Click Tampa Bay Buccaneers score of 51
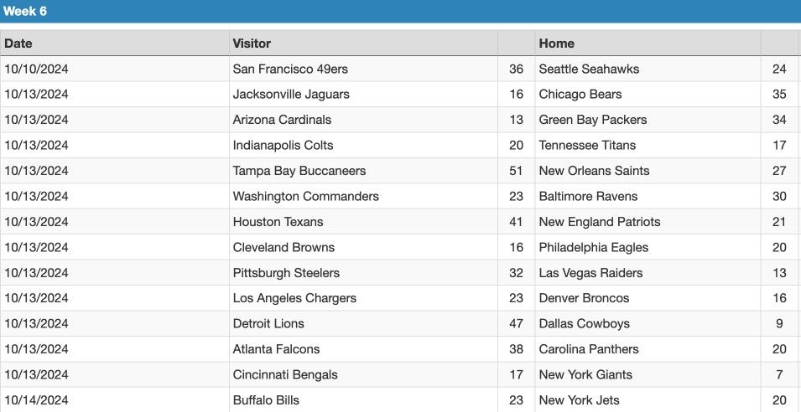This screenshot has height=412, width=801. pos(517,171)
